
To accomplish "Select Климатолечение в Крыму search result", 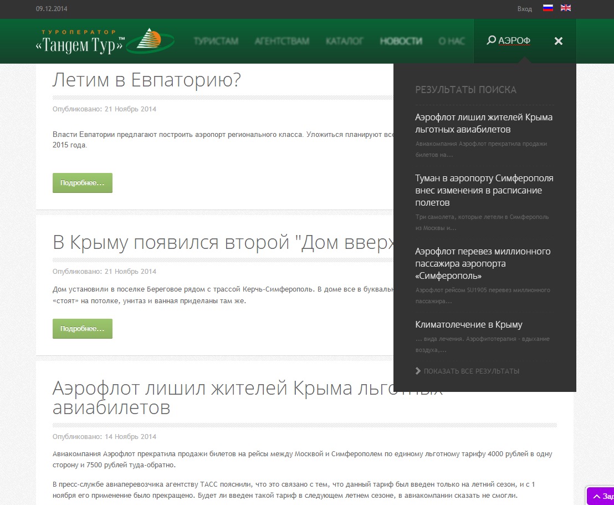I will pyautogui.click(x=469, y=324).
